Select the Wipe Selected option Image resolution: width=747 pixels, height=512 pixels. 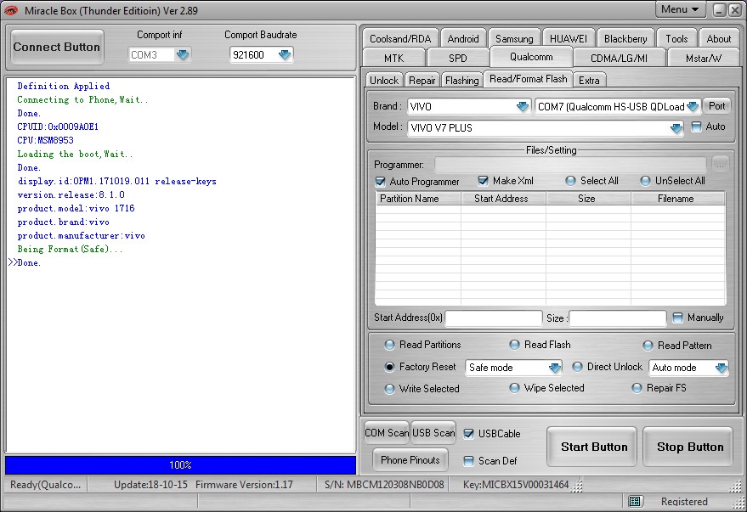(x=514, y=388)
